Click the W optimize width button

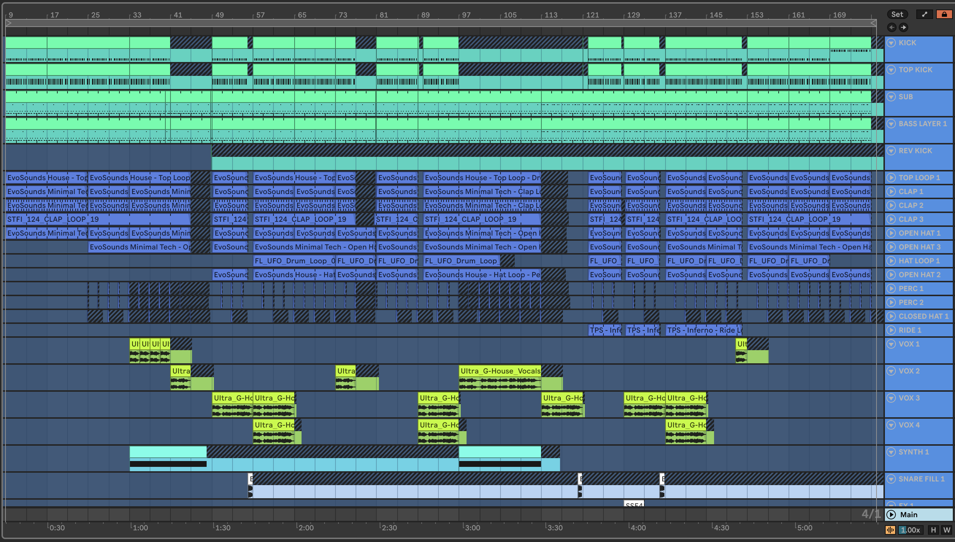[x=947, y=530]
